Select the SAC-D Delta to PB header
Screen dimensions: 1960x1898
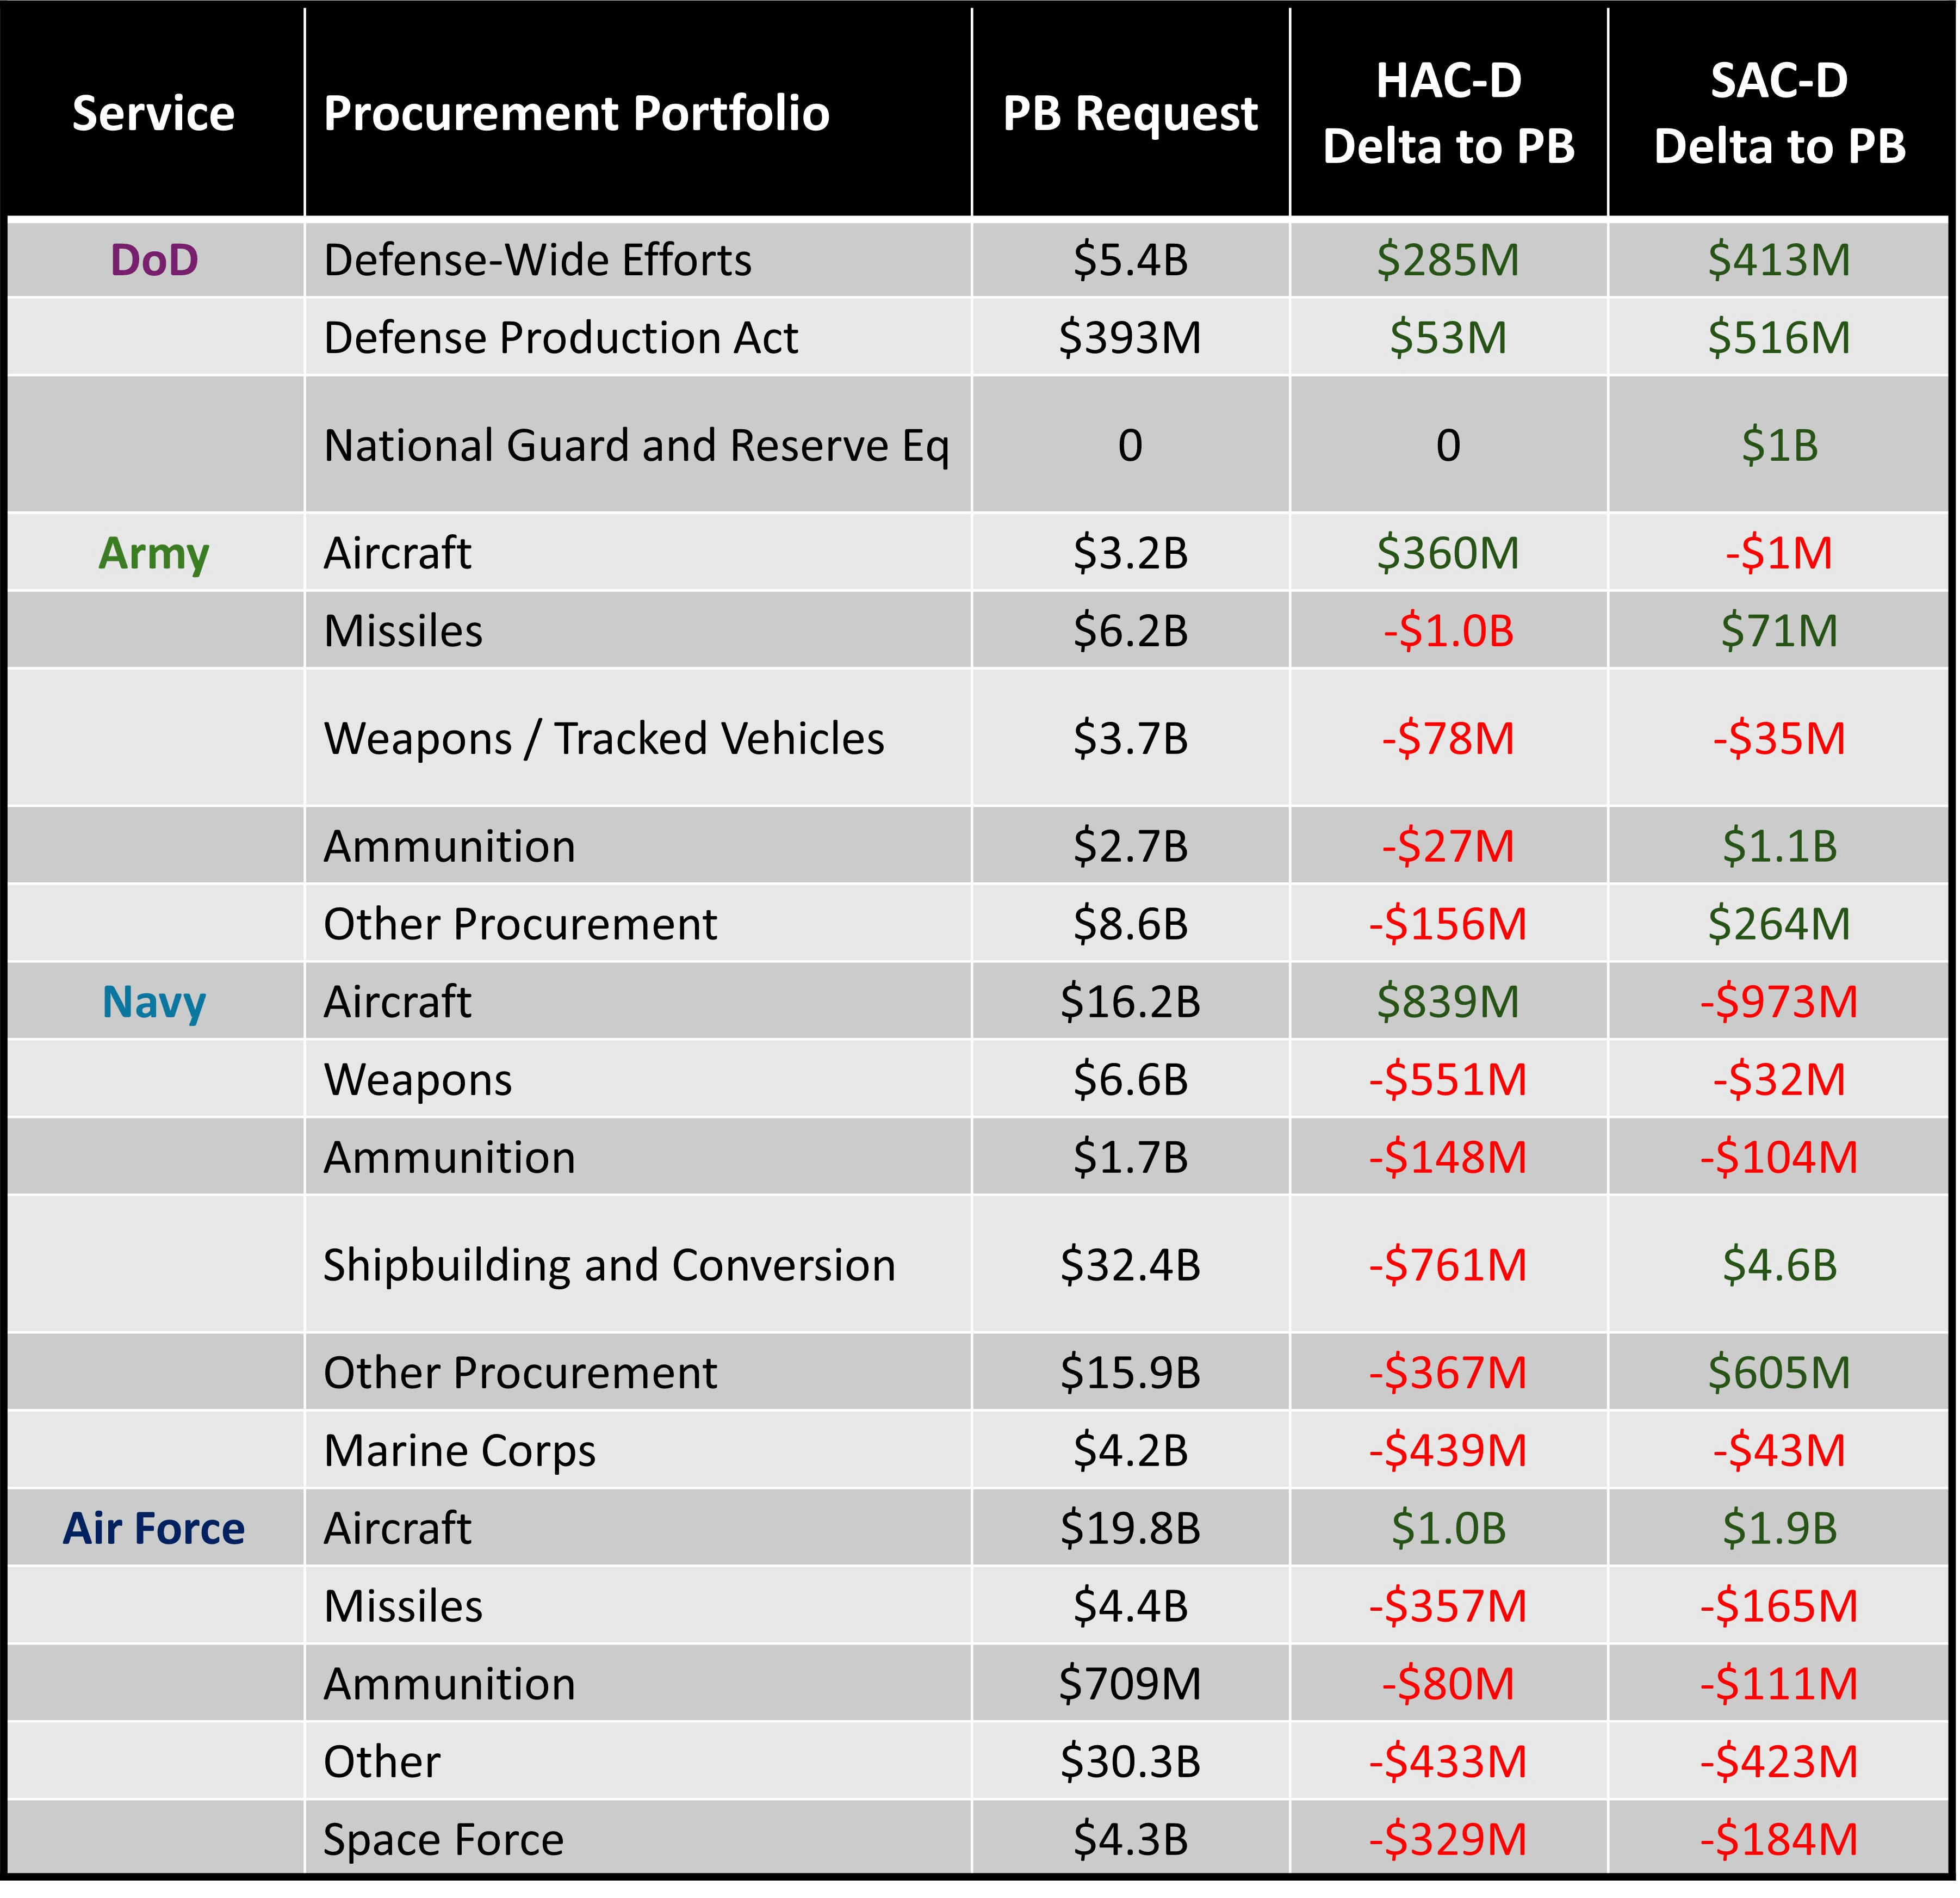coord(1780,113)
